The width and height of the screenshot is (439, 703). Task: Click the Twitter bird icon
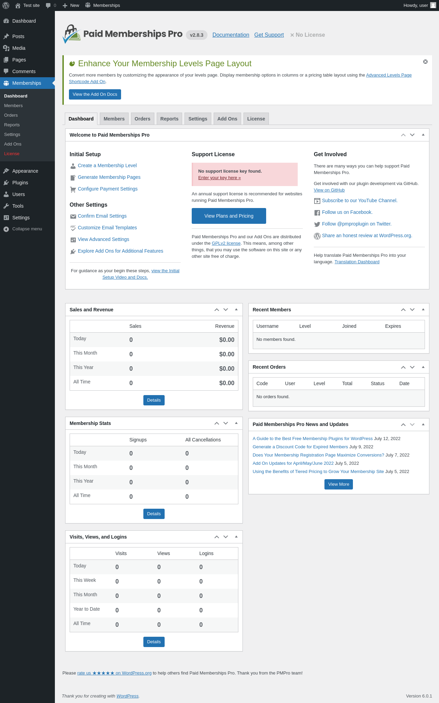tap(317, 224)
